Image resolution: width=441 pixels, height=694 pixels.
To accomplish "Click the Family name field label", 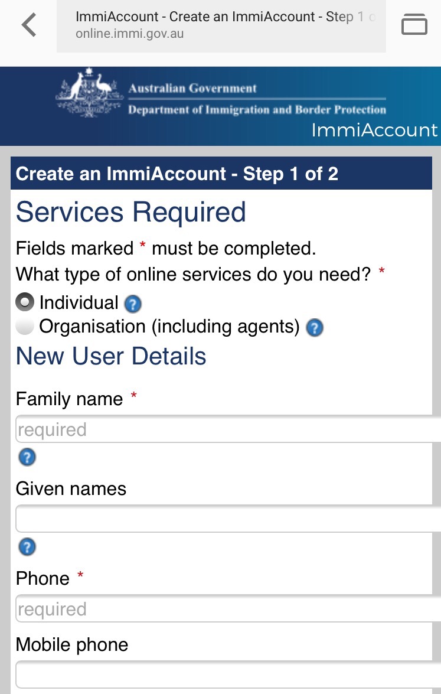I will point(69,399).
